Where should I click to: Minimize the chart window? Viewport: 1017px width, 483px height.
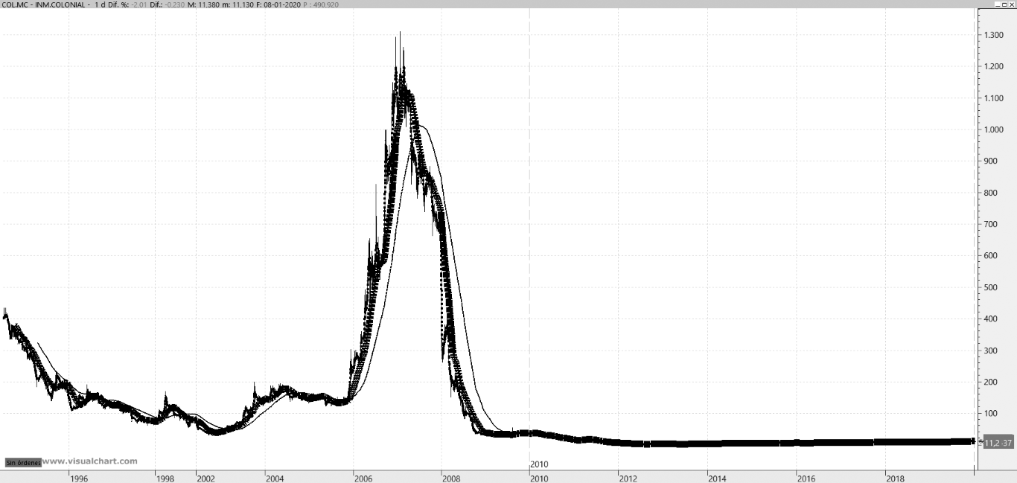997,4
